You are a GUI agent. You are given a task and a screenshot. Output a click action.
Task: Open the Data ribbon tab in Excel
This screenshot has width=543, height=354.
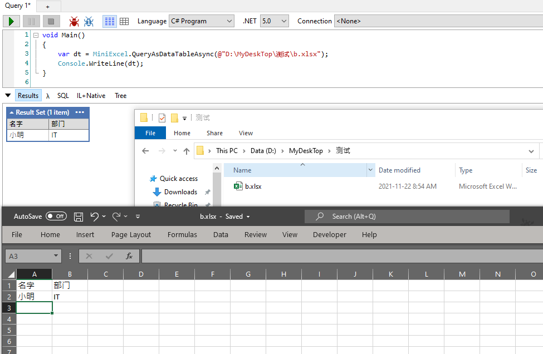[221, 234]
